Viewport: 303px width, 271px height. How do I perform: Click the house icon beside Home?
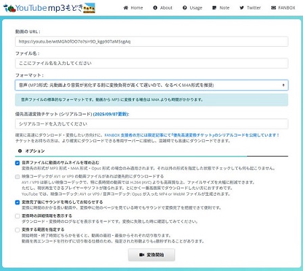(126, 8)
